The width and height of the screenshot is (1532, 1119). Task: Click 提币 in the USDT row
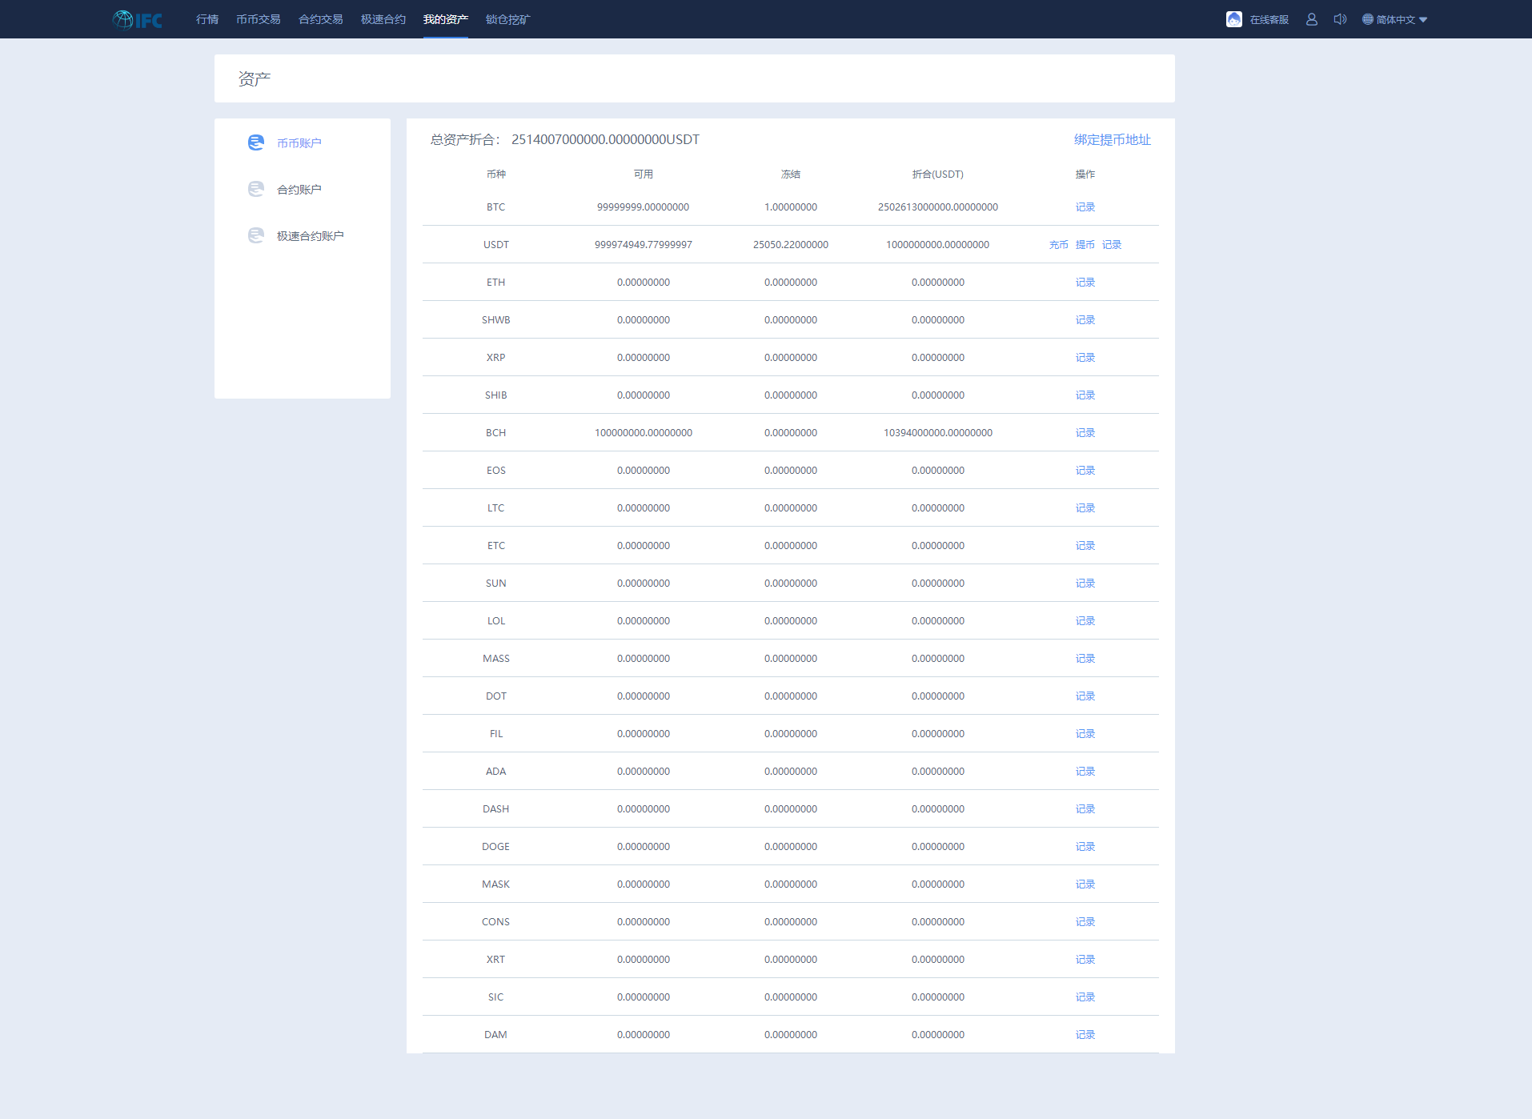[1085, 244]
